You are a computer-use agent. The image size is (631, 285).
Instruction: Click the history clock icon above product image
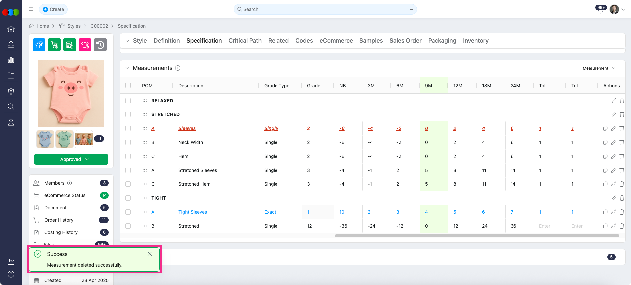coord(100,45)
